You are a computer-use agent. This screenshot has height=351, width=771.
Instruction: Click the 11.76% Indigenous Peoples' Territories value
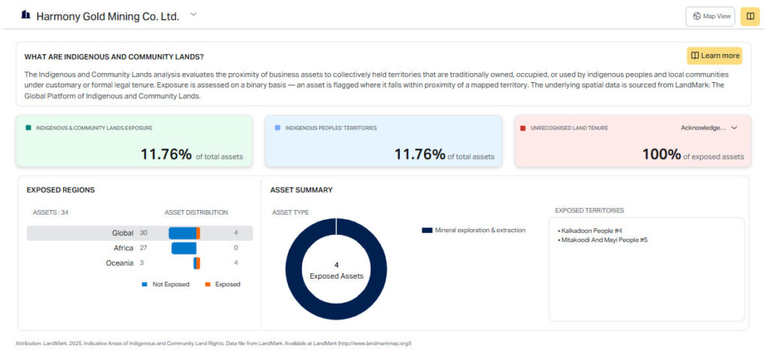tap(419, 154)
